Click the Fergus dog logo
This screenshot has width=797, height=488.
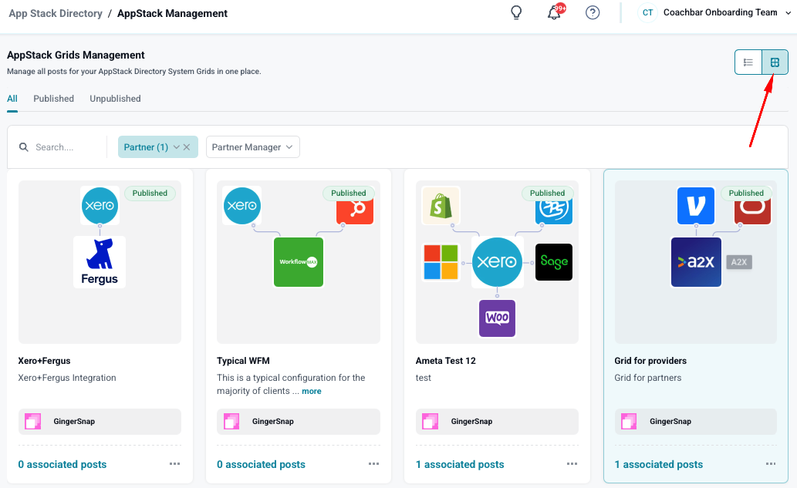point(99,262)
